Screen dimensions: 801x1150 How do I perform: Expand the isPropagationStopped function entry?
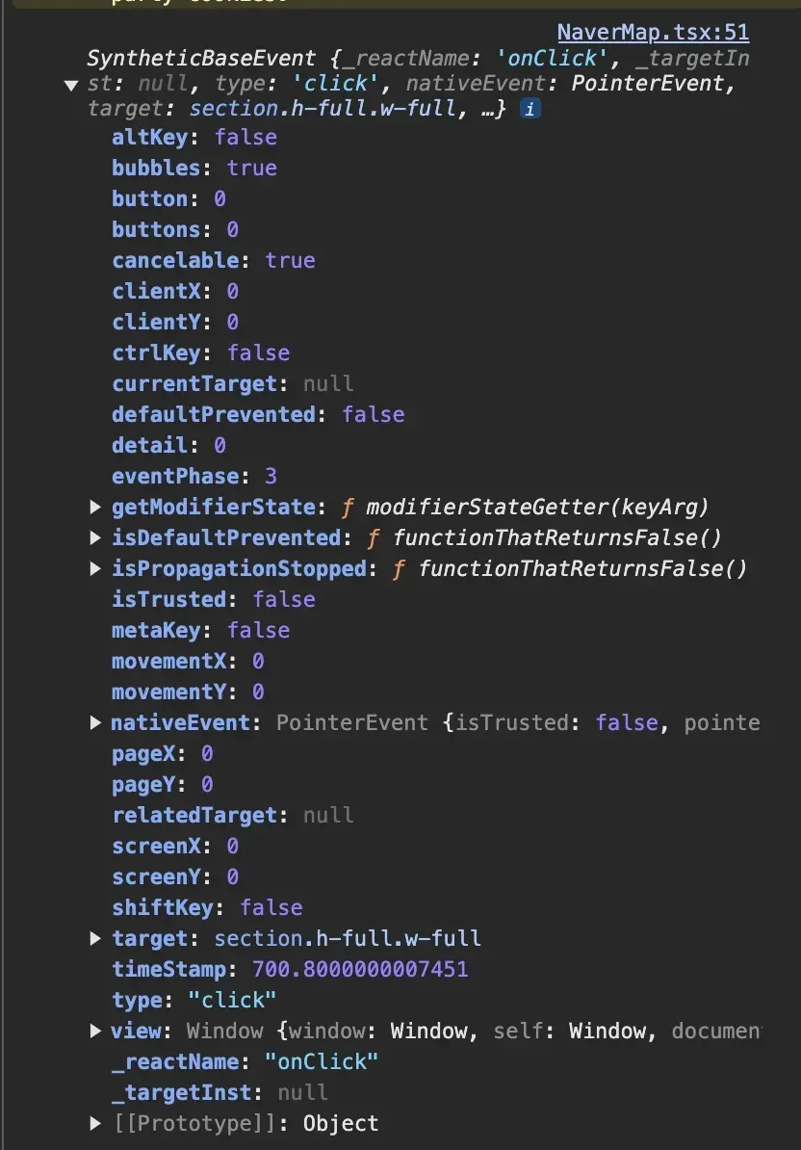coord(95,568)
